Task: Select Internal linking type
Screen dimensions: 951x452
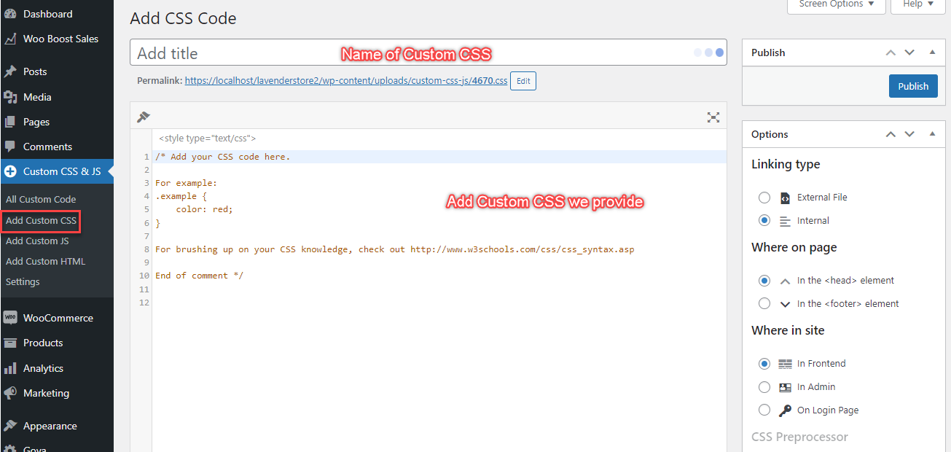Action: [764, 221]
